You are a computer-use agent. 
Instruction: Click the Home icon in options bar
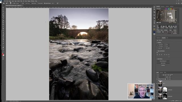pyautogui.click(x=4, y=3)
